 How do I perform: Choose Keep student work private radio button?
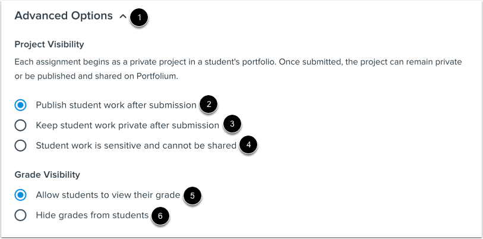21,125
